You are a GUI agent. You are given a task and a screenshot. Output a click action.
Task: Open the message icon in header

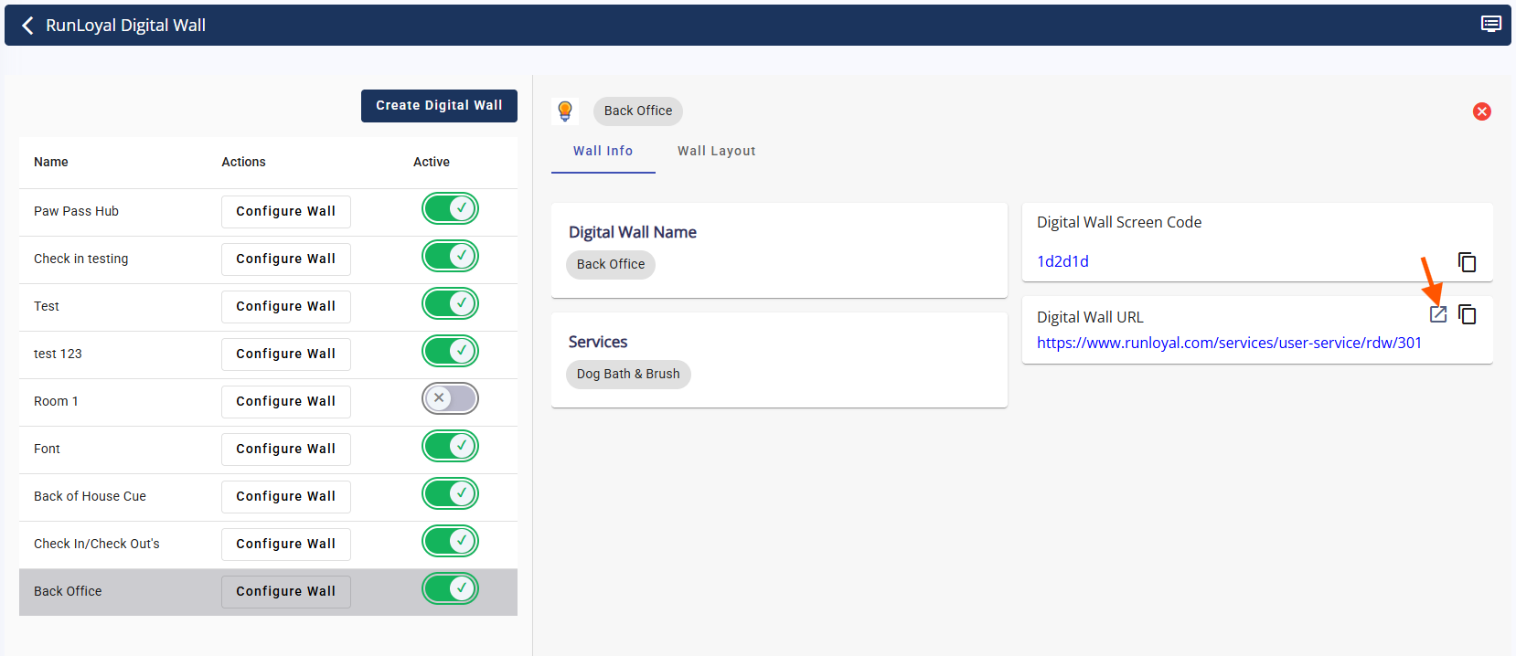coord(1490,25)
